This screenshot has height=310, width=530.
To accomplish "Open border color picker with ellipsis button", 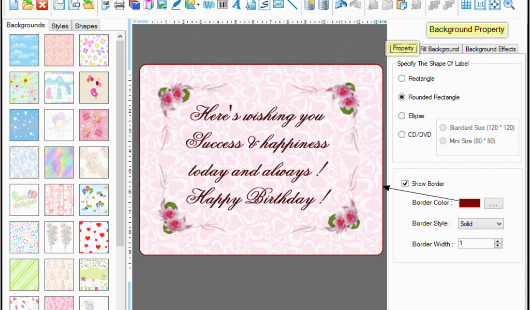I will tap(493, 204).
